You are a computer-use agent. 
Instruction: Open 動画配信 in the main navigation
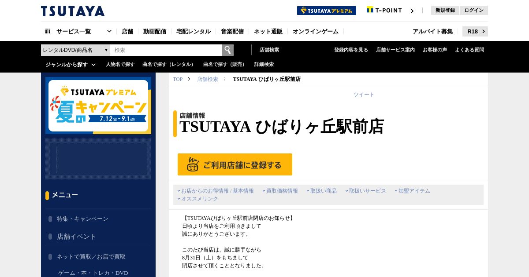[x=155, y=31]
